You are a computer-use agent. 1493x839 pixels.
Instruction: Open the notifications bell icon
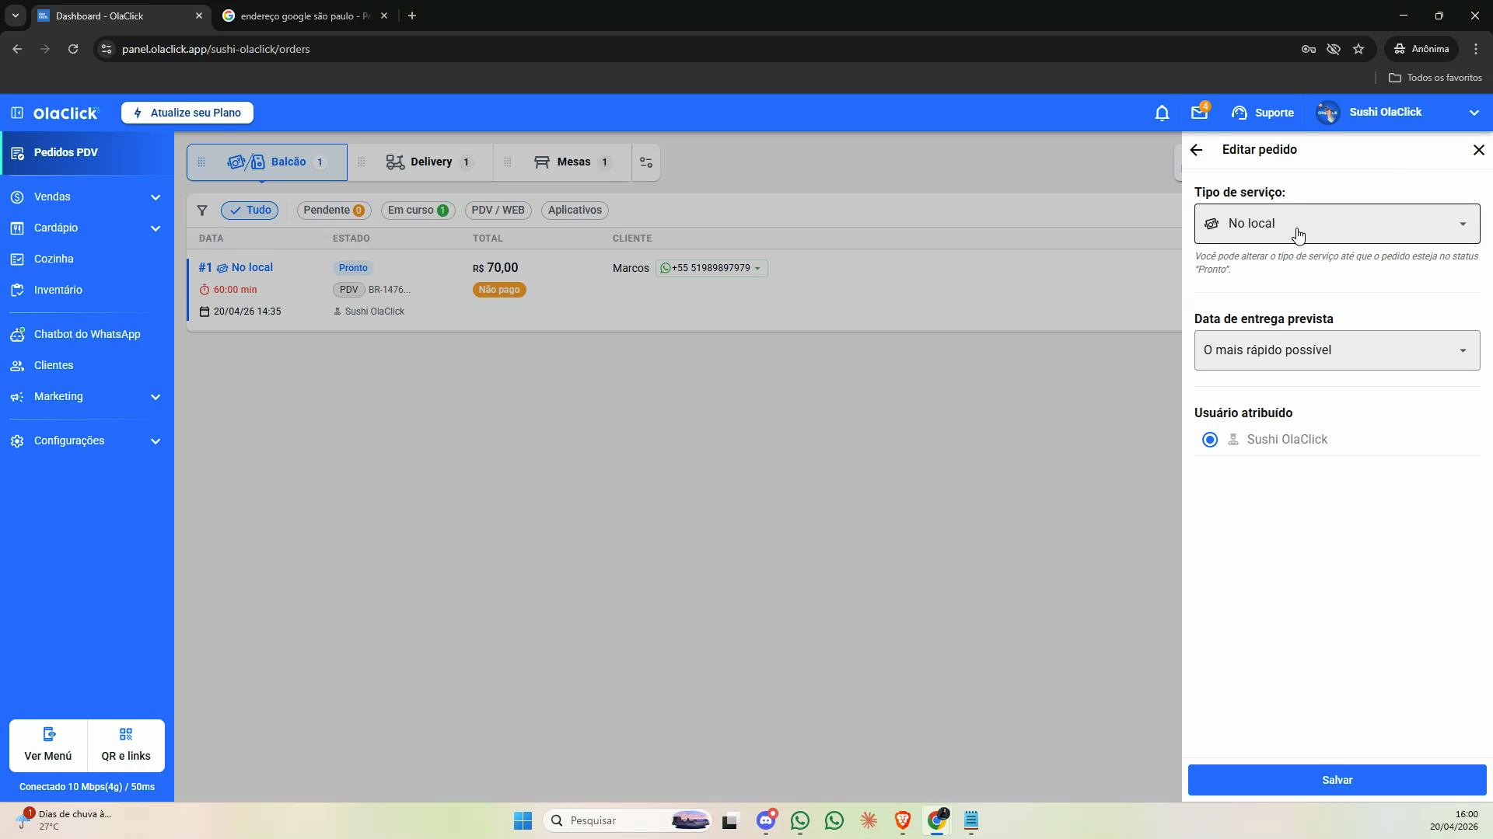coord(1162,113)
